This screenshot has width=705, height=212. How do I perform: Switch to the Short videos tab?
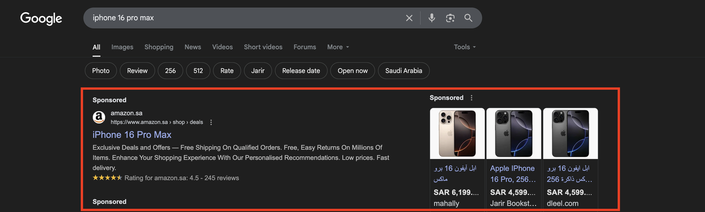(x=263, y=47)
